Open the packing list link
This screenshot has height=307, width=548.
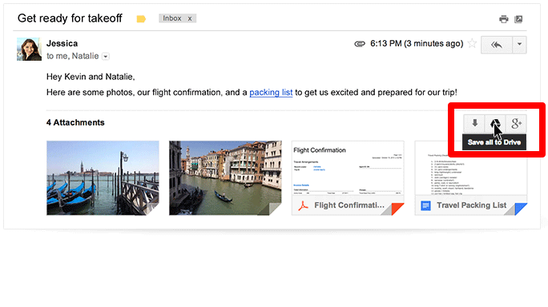pos(271,93)
